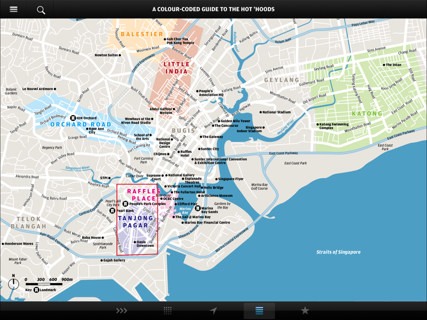427x320 pixels.
Task: Tap the ION Orchard landmark icon
Action: pyautogui.click(x=73, y=118)
